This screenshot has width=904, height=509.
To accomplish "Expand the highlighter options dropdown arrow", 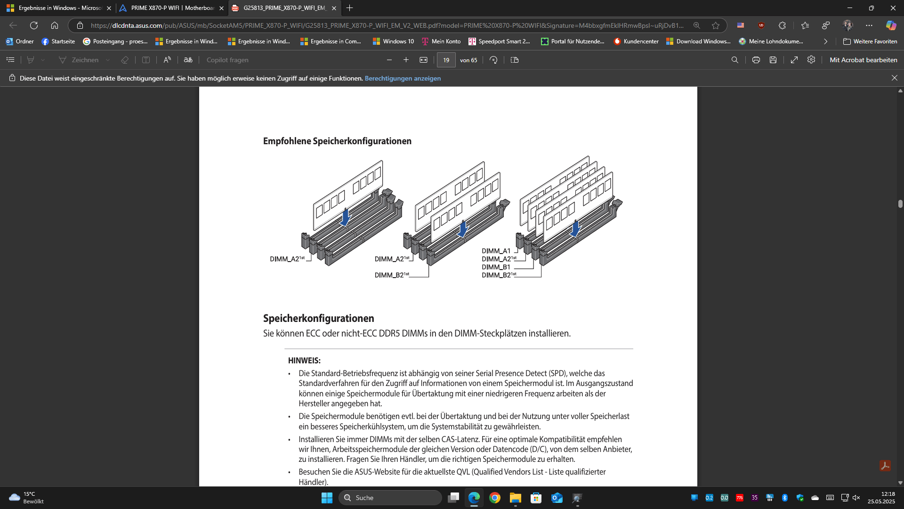I will point(43,60).
